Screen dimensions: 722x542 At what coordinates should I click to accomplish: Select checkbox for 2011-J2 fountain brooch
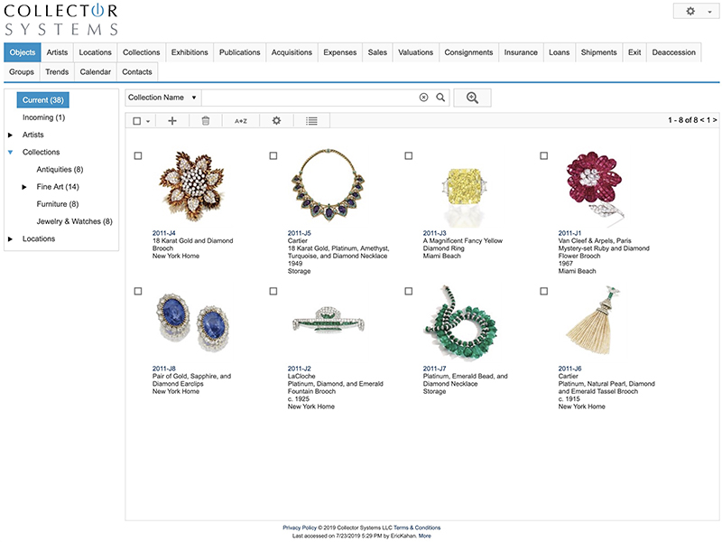coord(273,291)
